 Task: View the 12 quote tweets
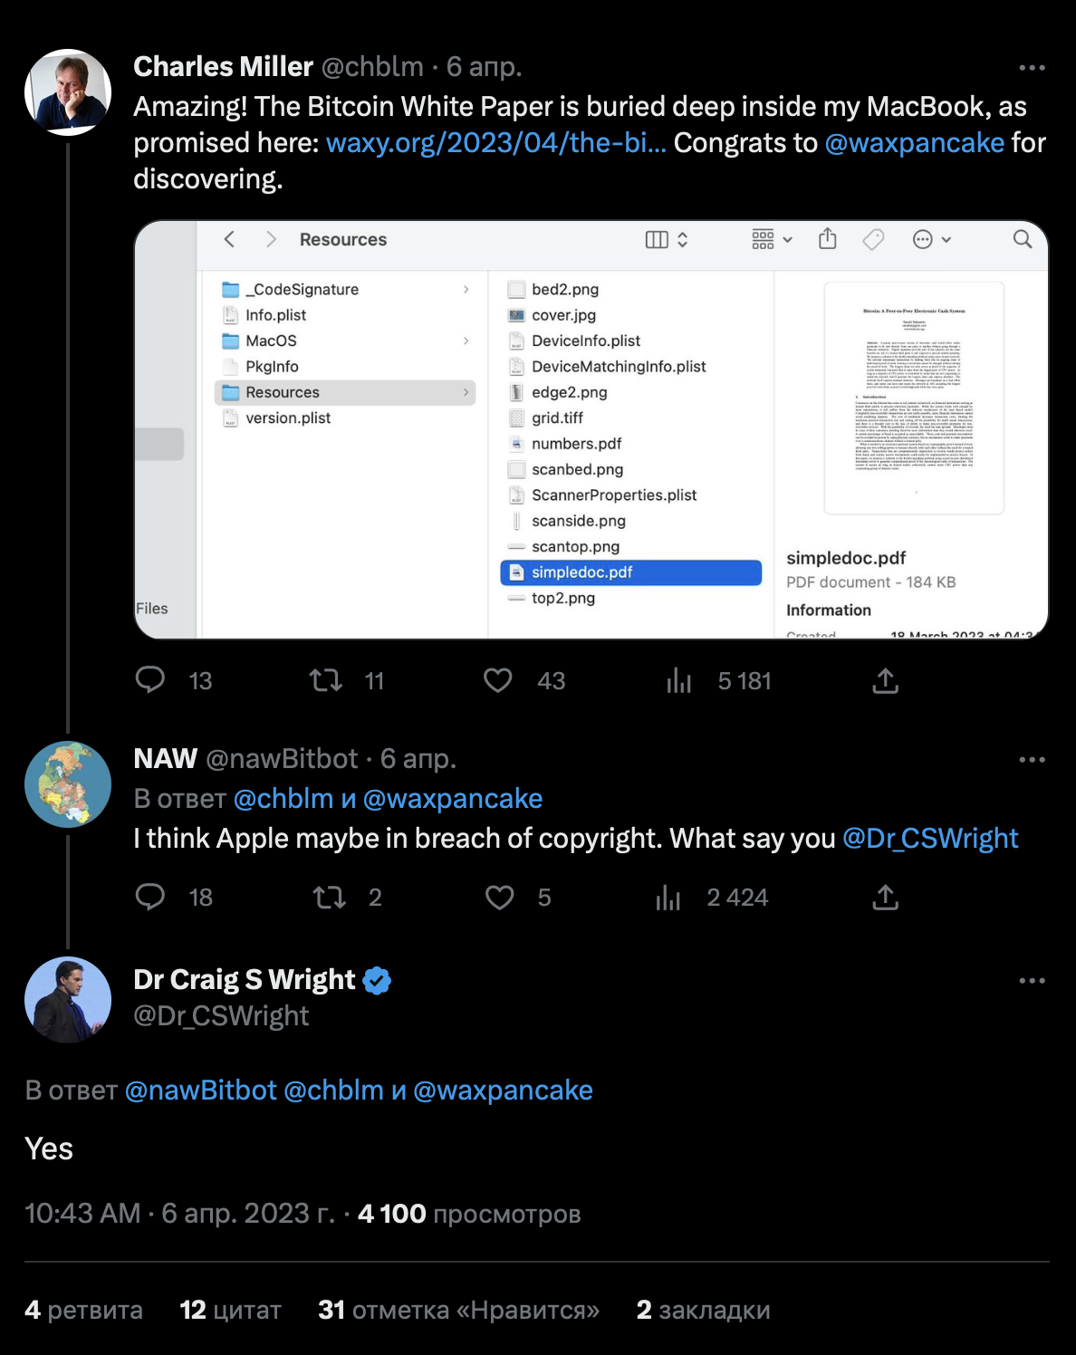click(x=231, y=1310)
